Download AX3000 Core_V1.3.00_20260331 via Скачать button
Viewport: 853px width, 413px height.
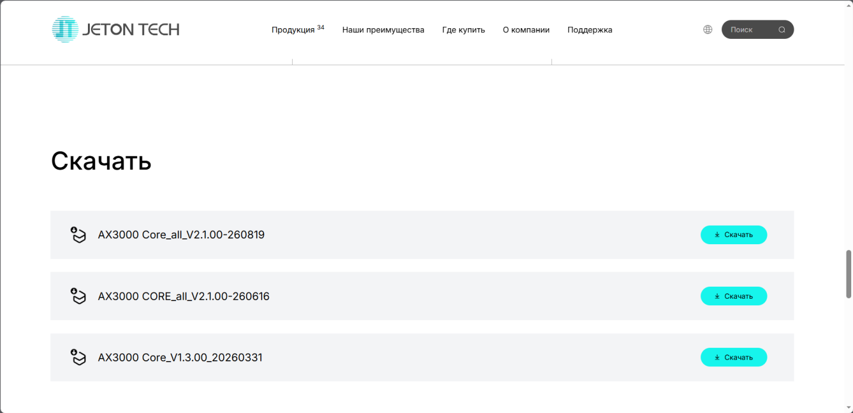(x=733, y=357)
